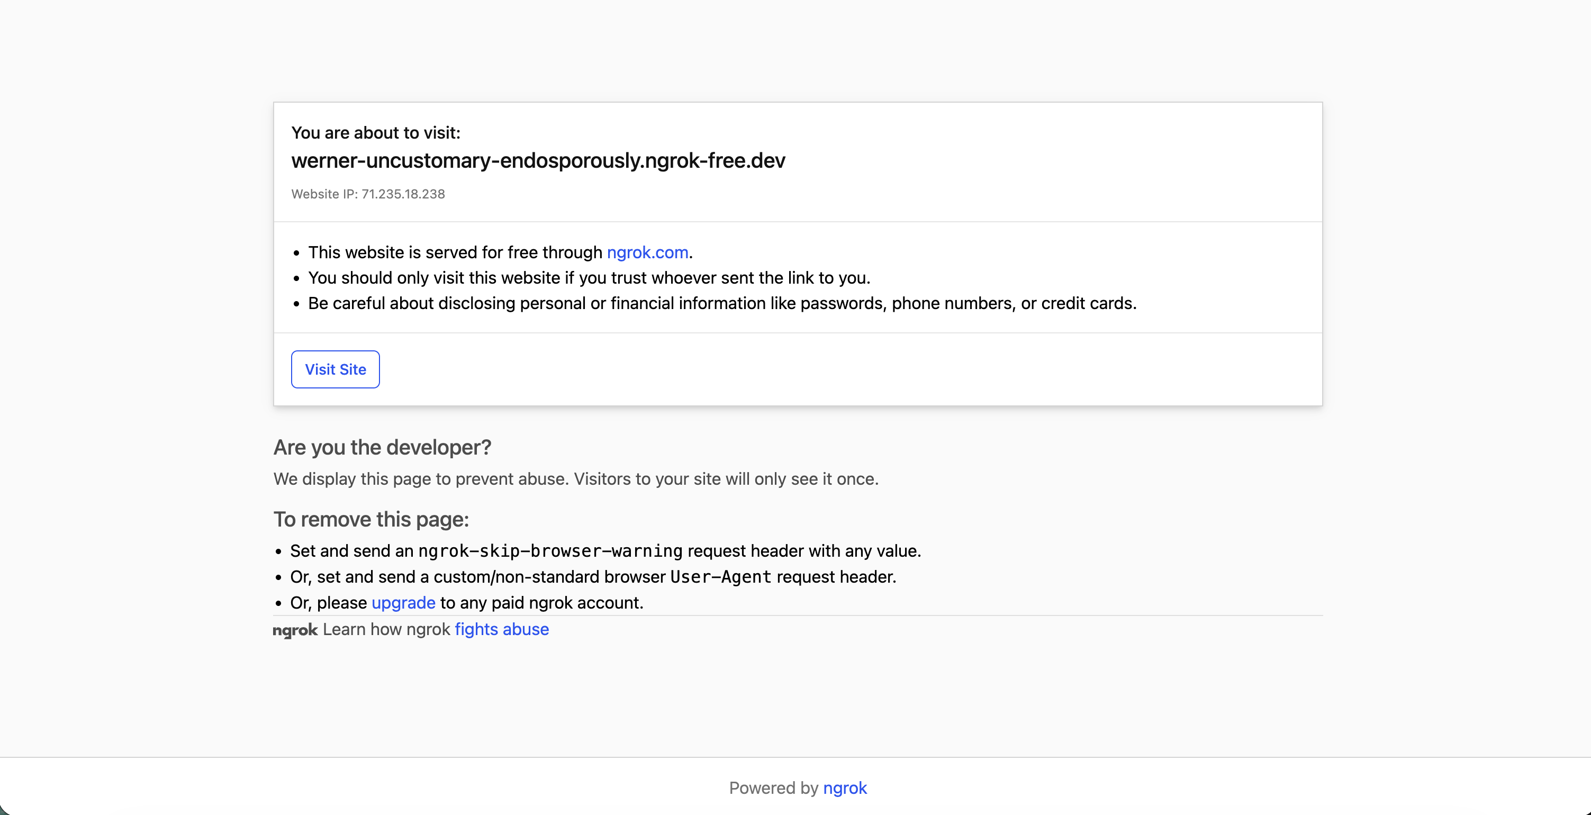
Task: Click the 'To remove this page:' heading
Action: pos(371,519)
